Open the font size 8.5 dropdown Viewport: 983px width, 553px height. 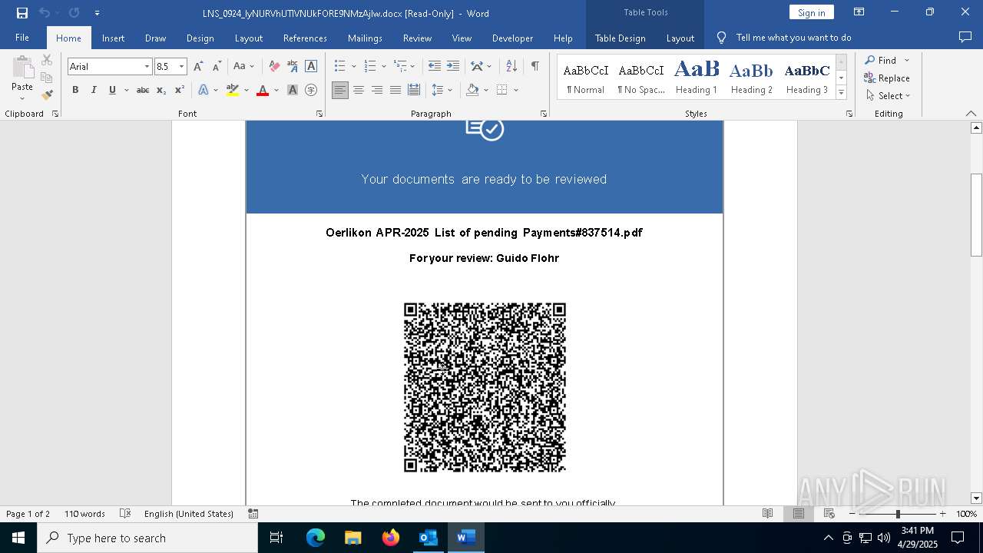point(182,67)
